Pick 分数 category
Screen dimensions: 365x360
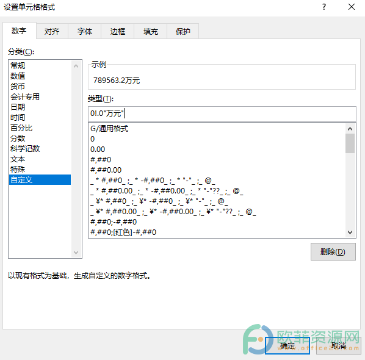[40, 139]
